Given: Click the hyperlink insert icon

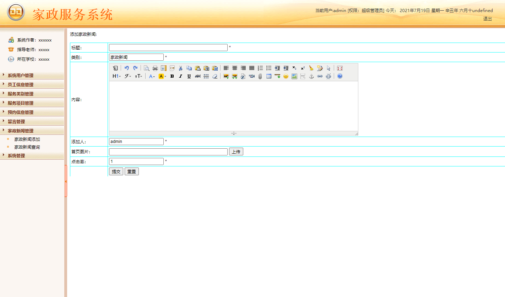Looking at the screenshot, I should click(320, 76).
